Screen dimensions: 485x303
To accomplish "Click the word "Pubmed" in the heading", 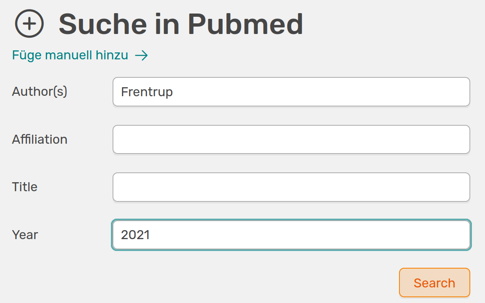I will (245, 24).
